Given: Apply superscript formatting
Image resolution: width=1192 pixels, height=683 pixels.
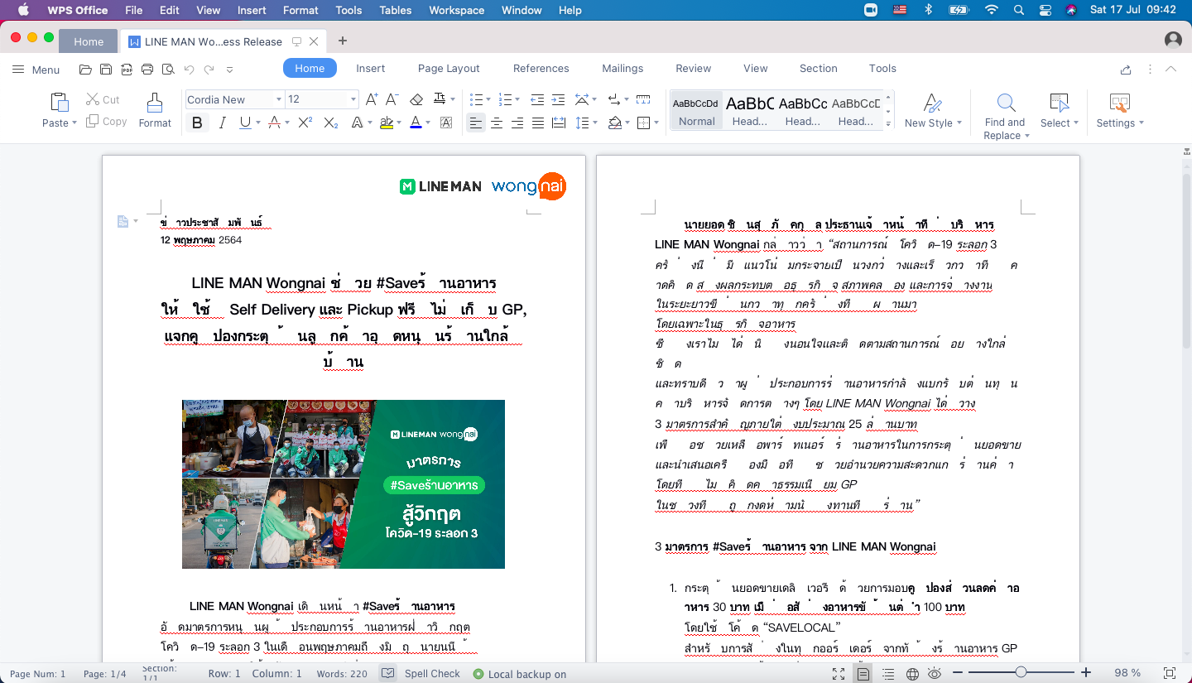Looking at the screenshot, I should [x=305, y=123].
